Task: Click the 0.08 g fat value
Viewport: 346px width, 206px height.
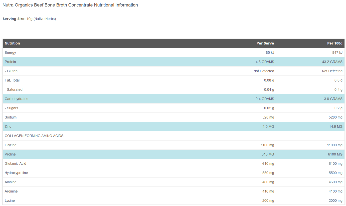Action: pyautogui.click(x=269, y=80)
